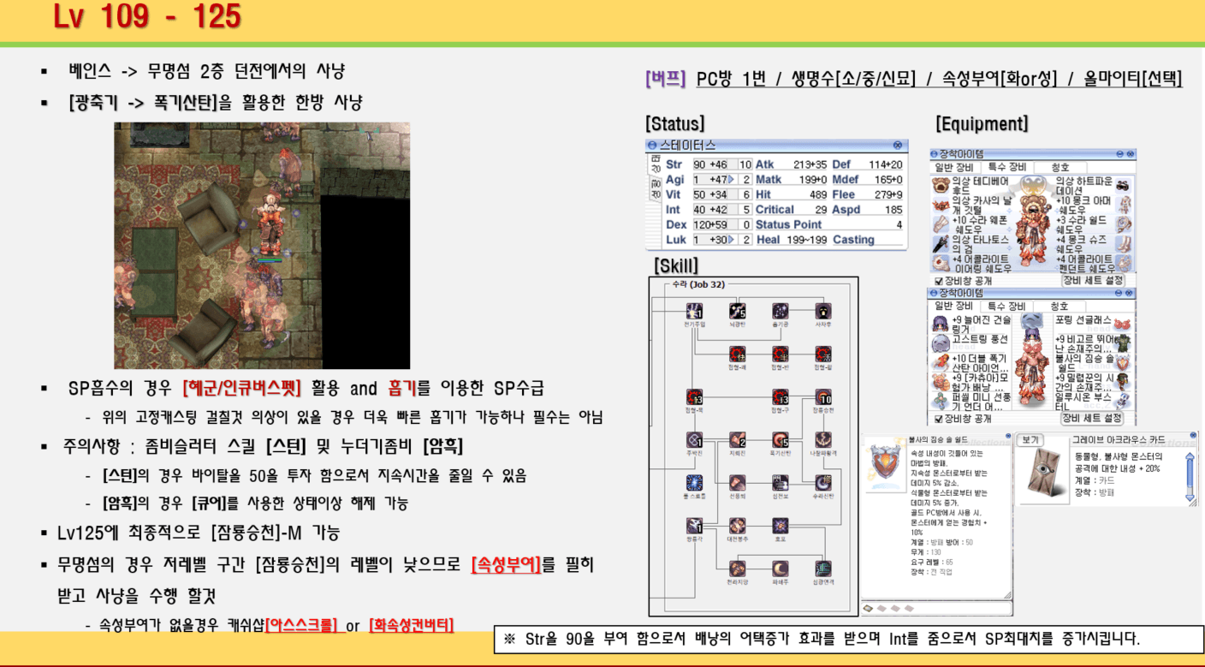
Task: Click the red 헤군/인큐버스펫 text
Action: [x=241, y=389]
